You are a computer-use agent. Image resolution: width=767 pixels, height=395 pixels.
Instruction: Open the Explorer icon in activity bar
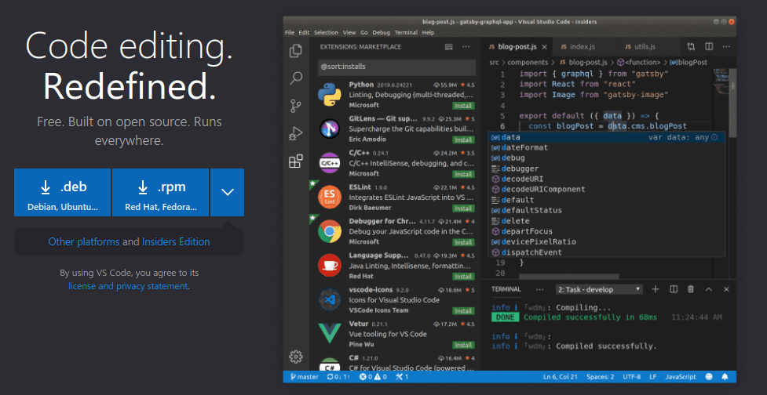(x=295, y=50)
